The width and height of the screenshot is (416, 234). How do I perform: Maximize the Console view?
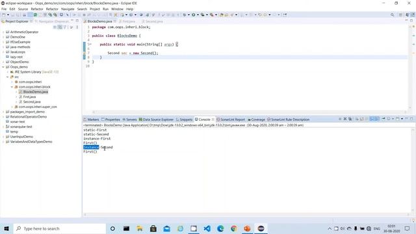(x=411, y=119)
